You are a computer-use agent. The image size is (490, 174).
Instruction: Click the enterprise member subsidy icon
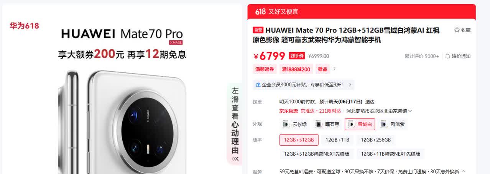pos(258,84)
